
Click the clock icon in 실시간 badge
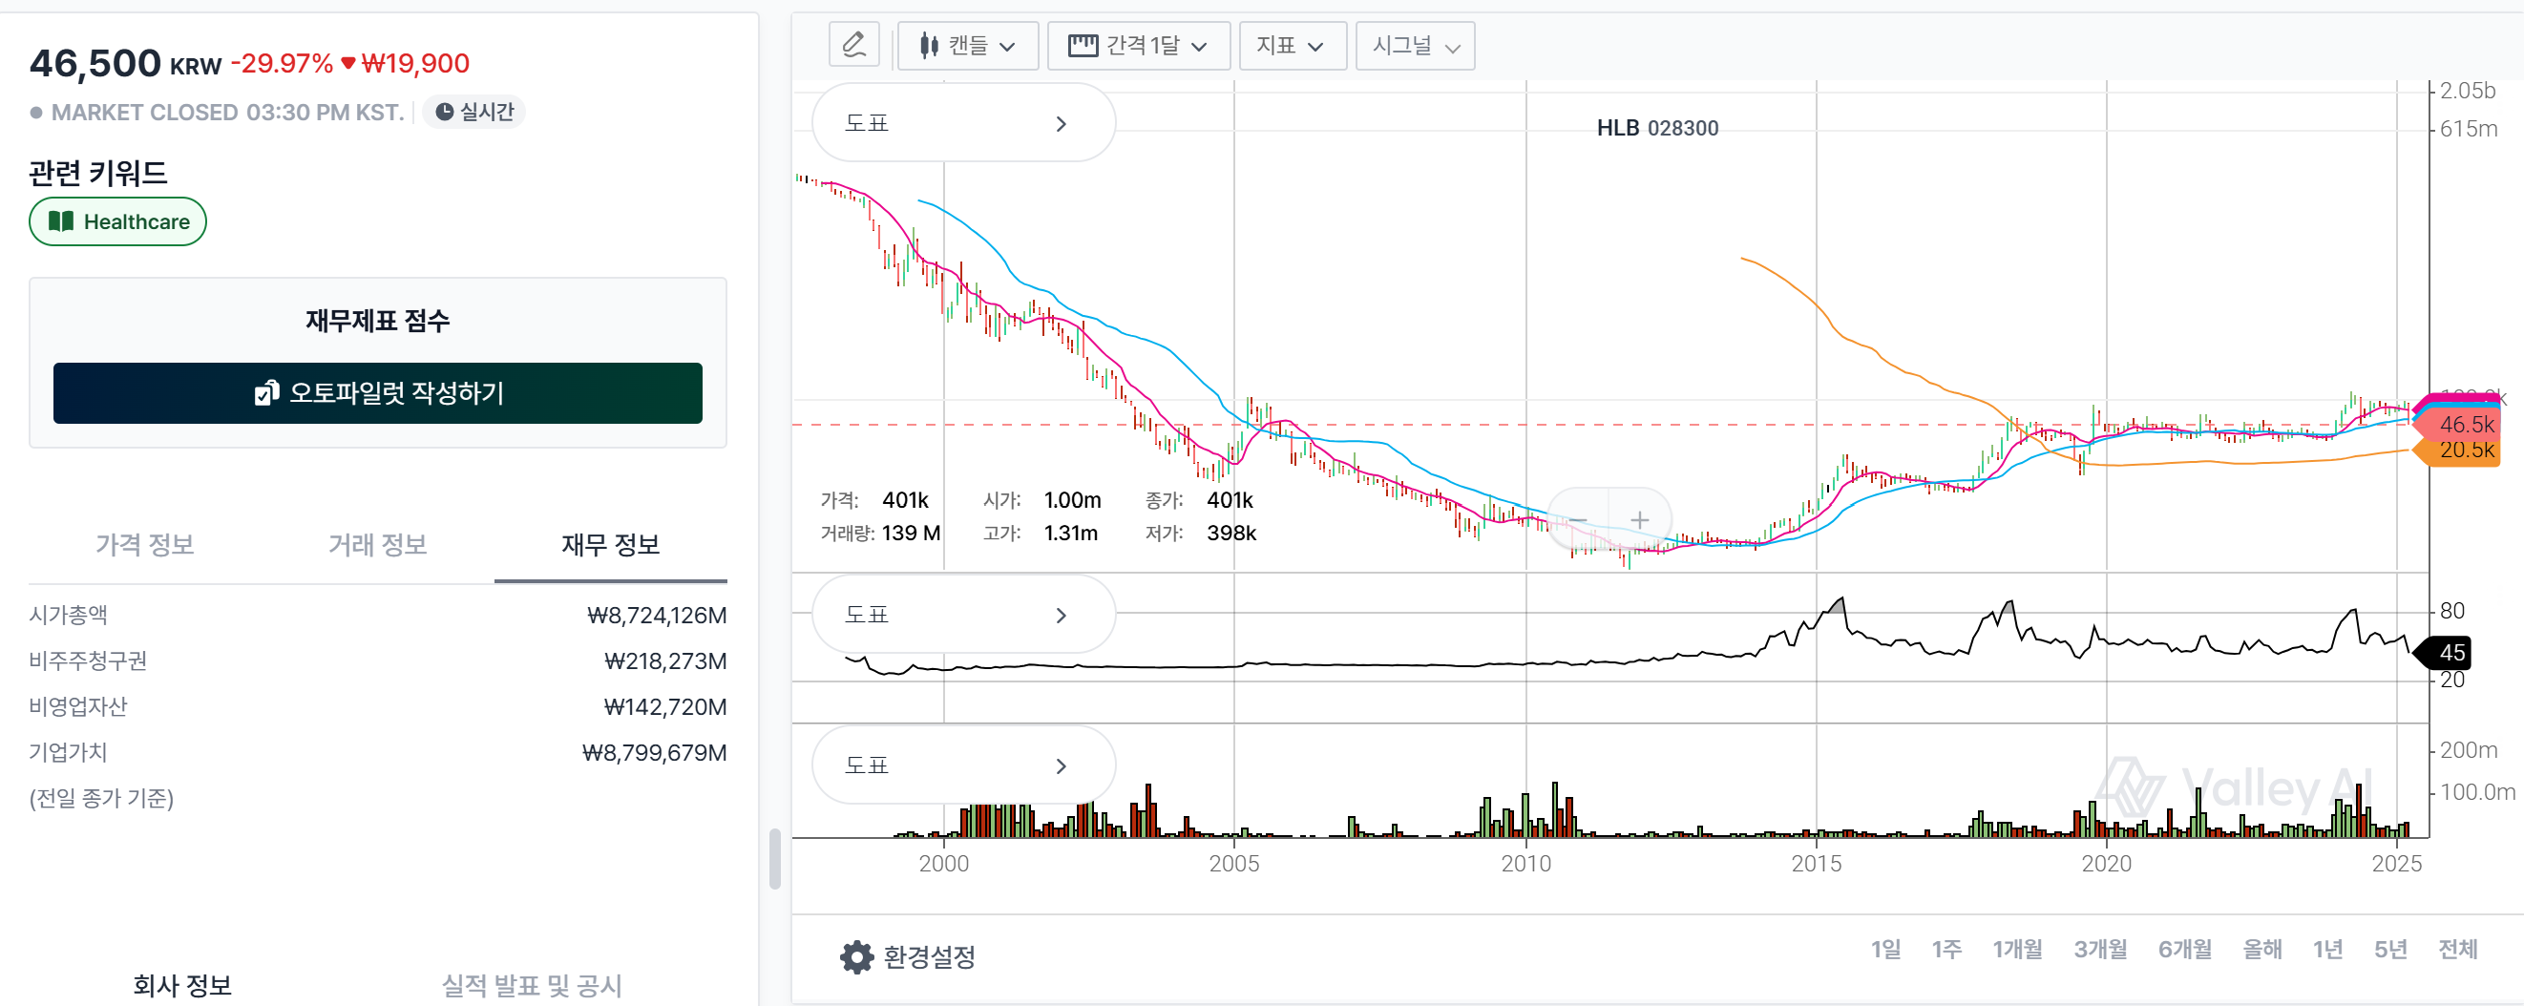444,112
